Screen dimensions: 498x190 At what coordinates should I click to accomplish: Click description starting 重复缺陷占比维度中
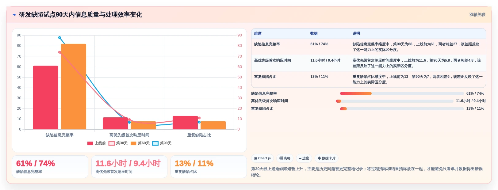coord(418,79)
